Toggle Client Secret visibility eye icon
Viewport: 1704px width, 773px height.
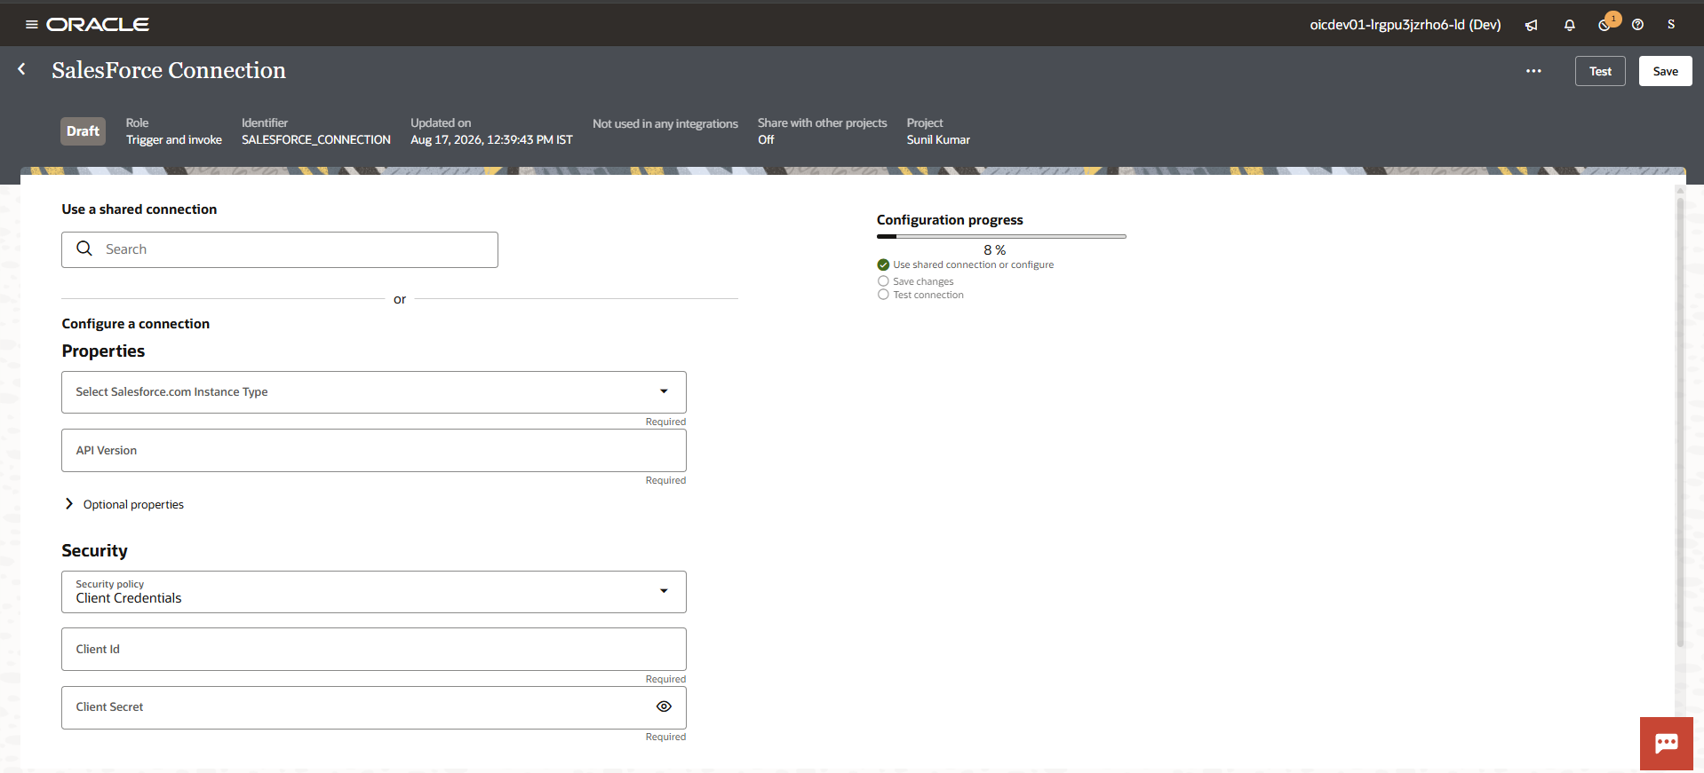pyautogui.click(x=664, y=707)
